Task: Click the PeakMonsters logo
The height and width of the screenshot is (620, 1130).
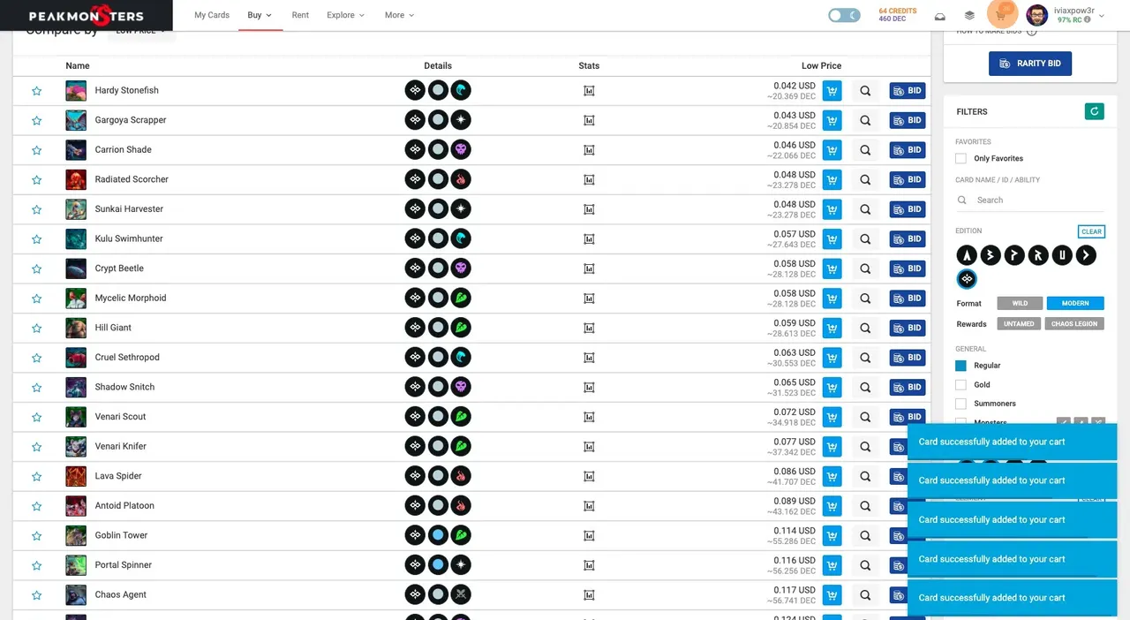Action: click(86, 15)
